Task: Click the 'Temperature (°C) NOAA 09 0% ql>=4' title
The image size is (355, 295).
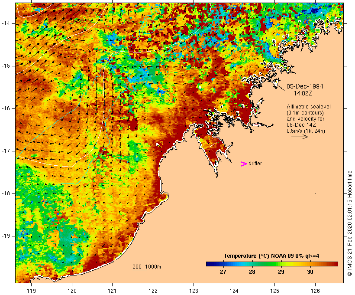Action: (x=271, y=256)
